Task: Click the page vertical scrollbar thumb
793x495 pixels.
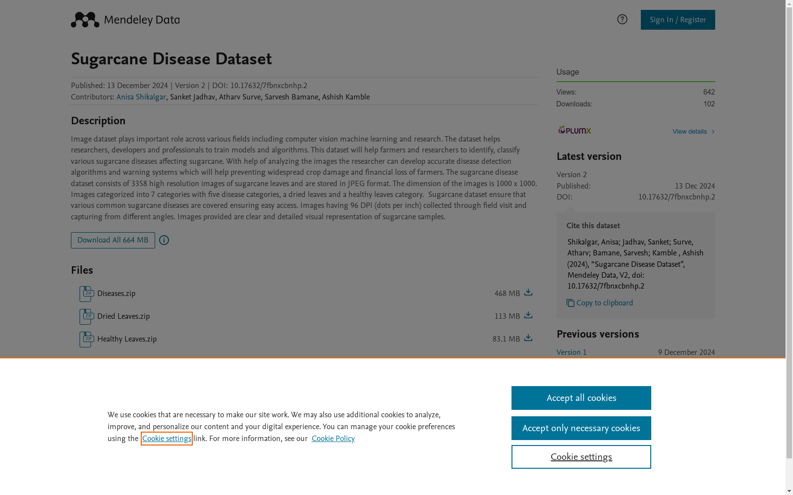Action: coord(789,233)
